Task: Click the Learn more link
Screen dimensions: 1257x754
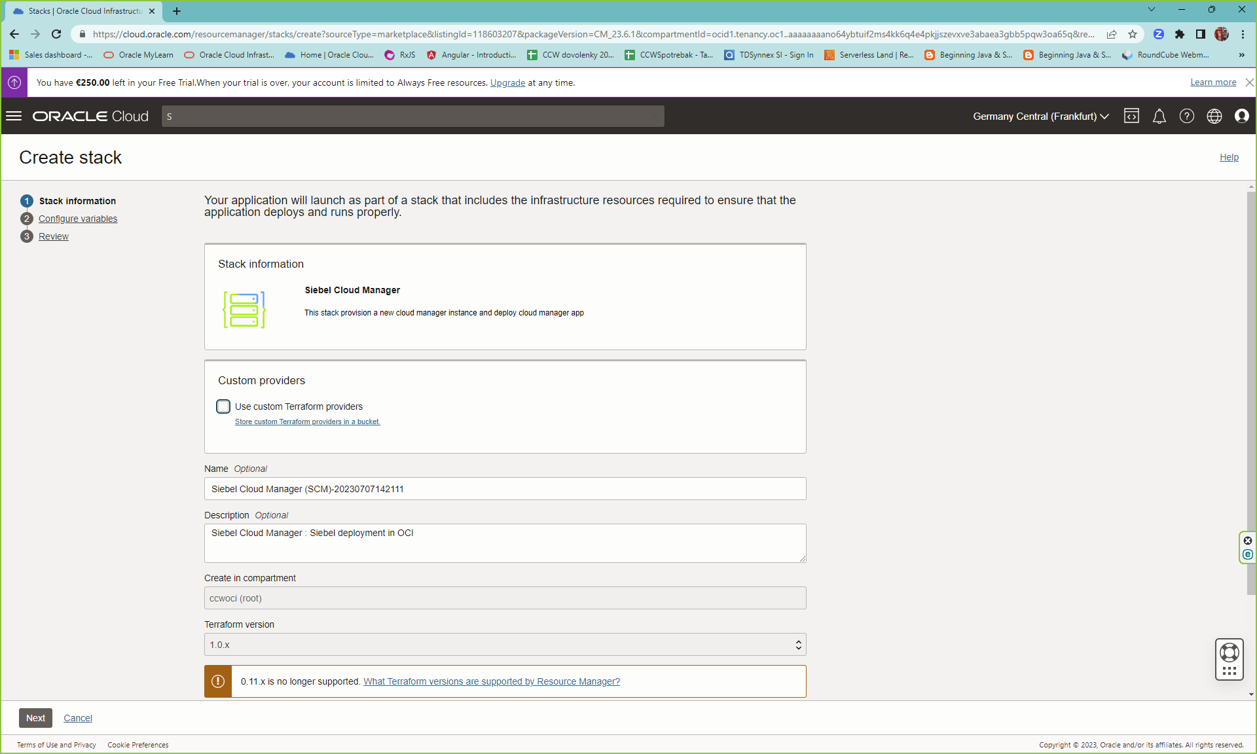Action: (1213, 82)
